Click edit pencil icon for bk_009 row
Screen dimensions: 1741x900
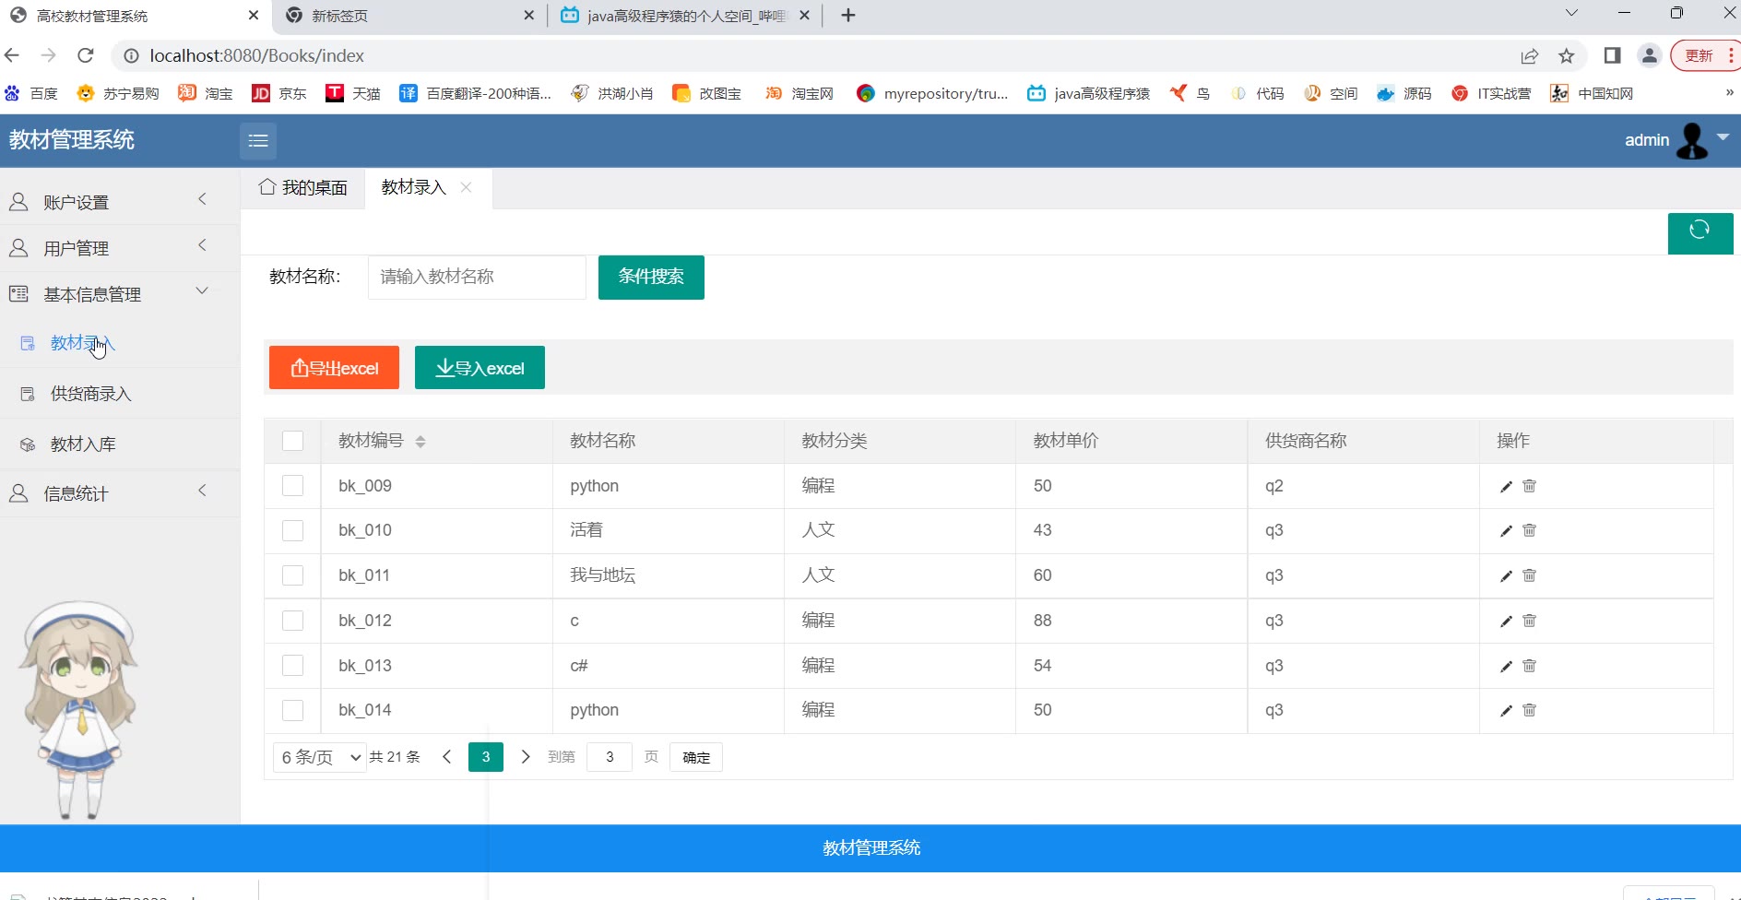[x=1506, y=486]
